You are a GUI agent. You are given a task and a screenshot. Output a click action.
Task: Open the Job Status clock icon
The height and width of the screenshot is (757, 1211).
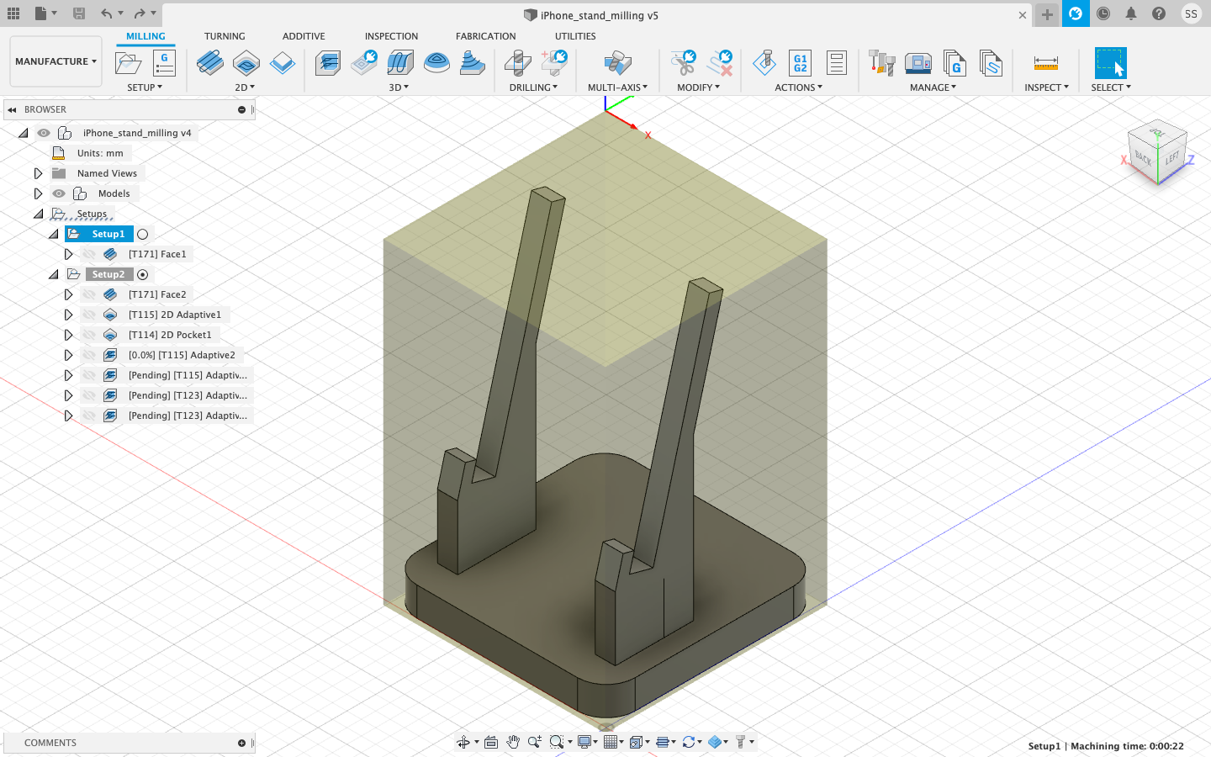tap(1103, 13)
